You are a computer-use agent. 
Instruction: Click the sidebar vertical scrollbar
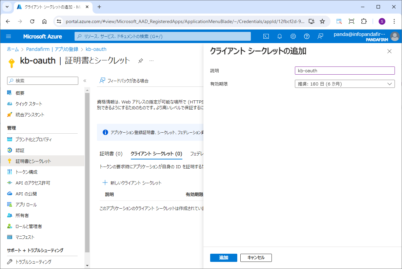click(87, 170)
